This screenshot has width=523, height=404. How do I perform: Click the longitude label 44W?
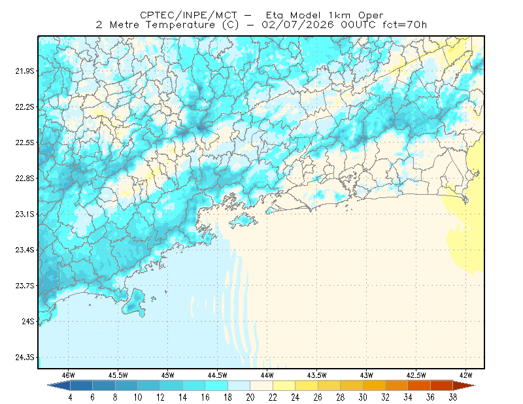pyautogui.click(x=267, y=375)
